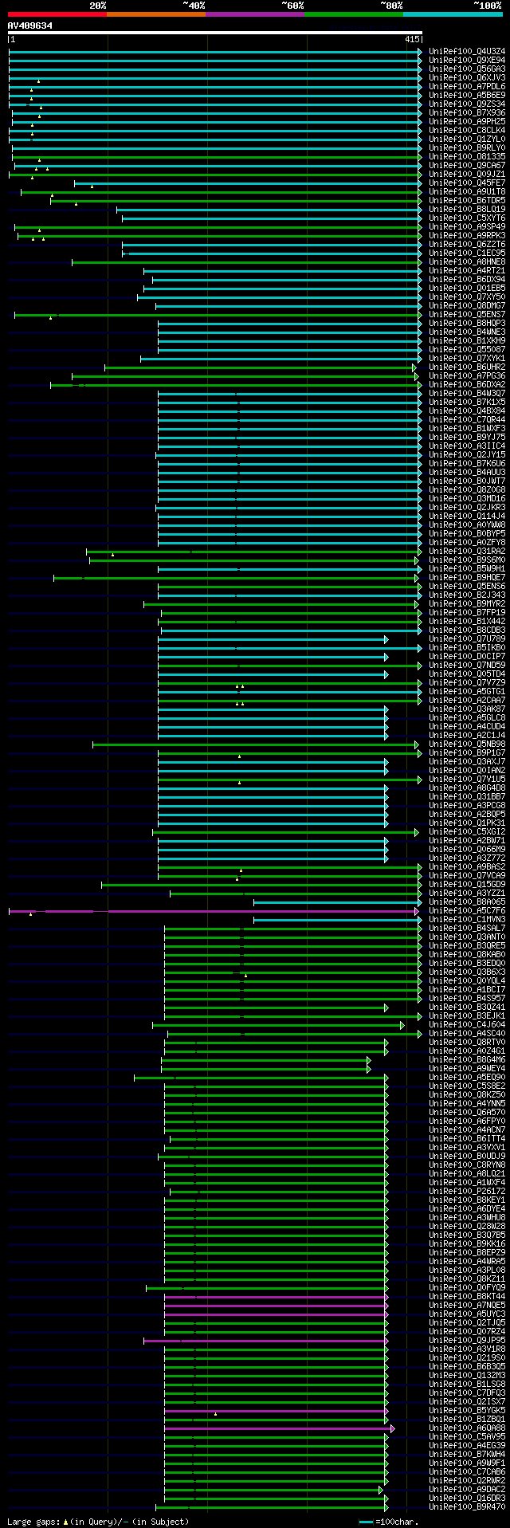Open hit UniRef100_B7X936

click(x=467, y=113)
